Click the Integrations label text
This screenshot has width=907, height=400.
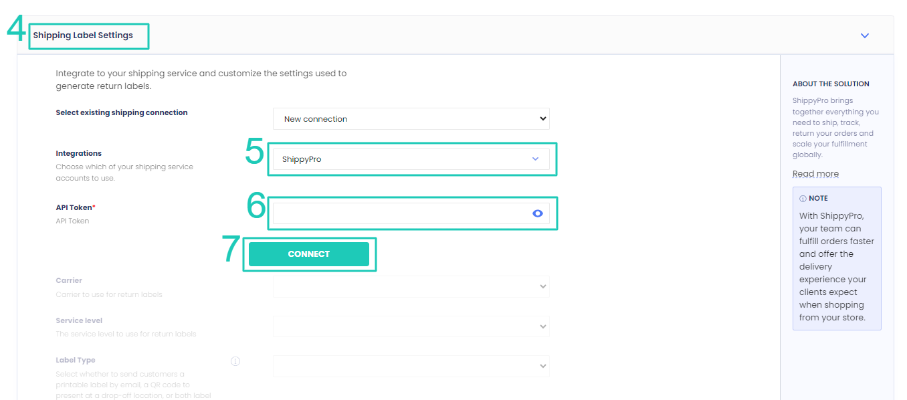pos(79,153)
